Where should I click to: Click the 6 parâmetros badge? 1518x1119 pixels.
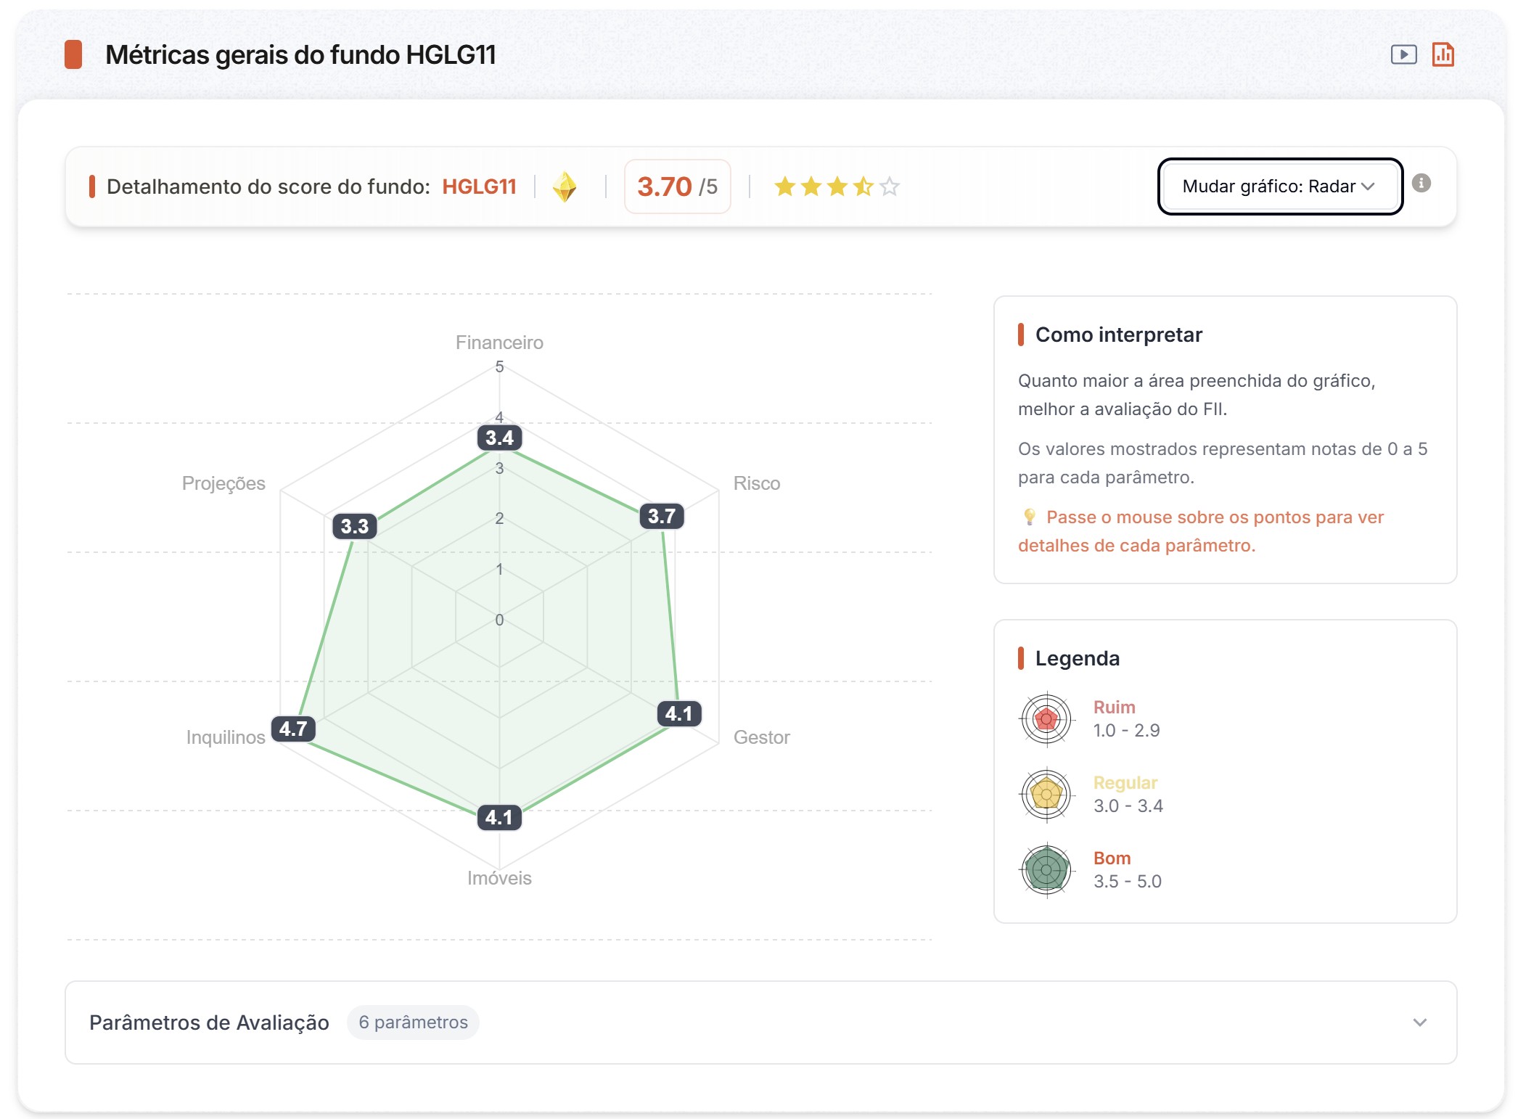tap(412, 1022)
